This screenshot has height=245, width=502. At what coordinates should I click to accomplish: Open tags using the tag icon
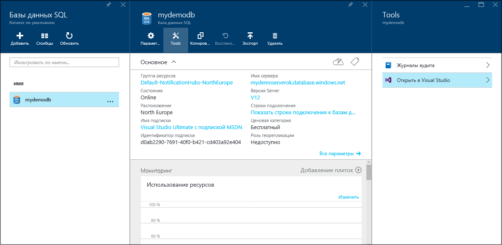coord(354,61)
